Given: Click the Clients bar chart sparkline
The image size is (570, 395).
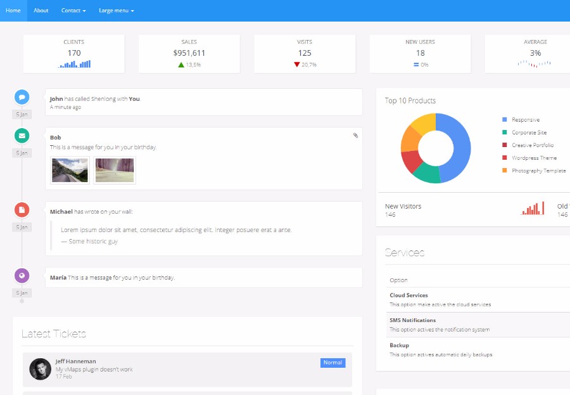Looking at the screenshot, I should (x=74, y=64).
